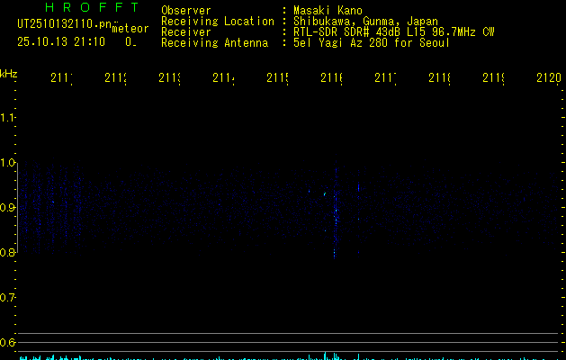Click the 2118 time axis marker

[439, 78]
